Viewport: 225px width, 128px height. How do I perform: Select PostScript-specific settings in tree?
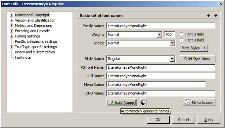click(x=36, y=41)
